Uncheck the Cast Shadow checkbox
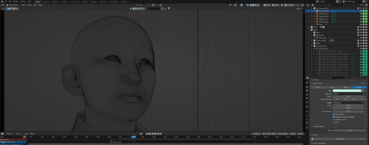The width and height of the screenshot is (369, 145). pyautogui.click(x=334, y=114)
